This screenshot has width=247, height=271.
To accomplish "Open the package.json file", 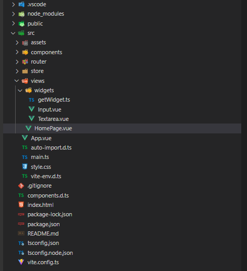I will click(x=44, y=224).
